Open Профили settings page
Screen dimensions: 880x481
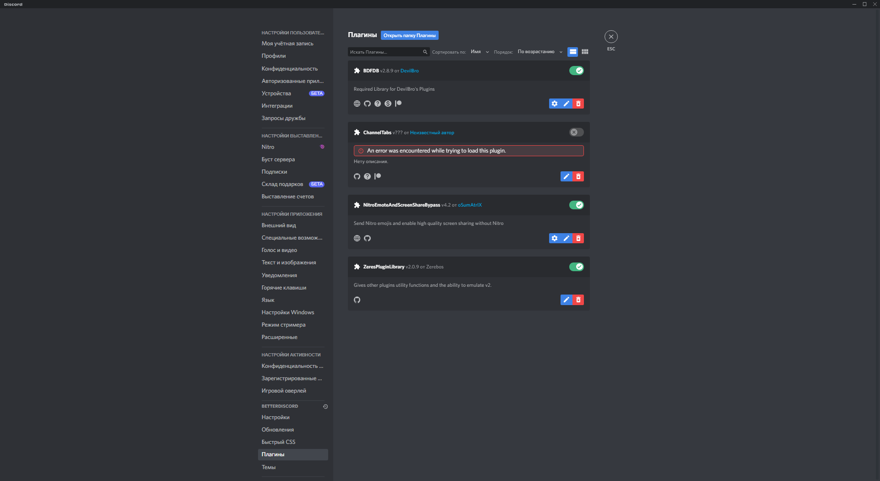click(293, 56)
